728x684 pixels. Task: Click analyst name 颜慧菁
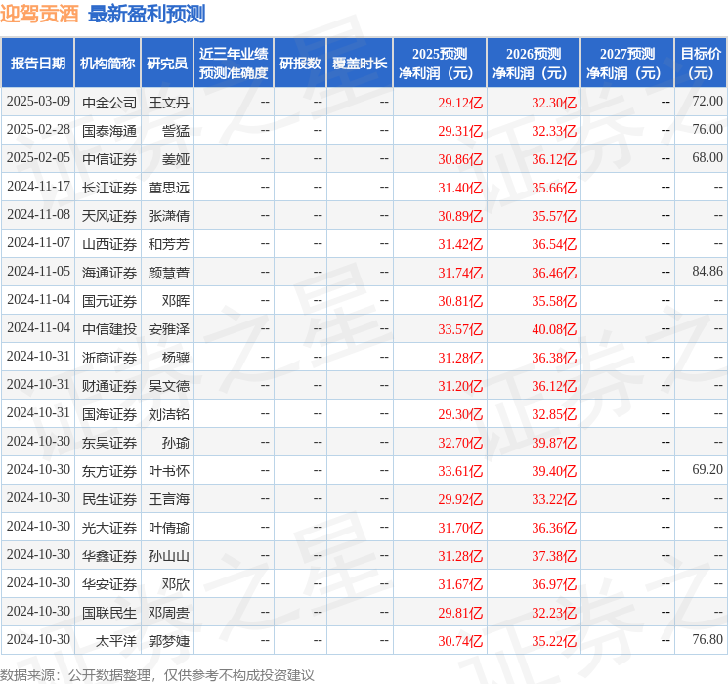tap(169, 272)
